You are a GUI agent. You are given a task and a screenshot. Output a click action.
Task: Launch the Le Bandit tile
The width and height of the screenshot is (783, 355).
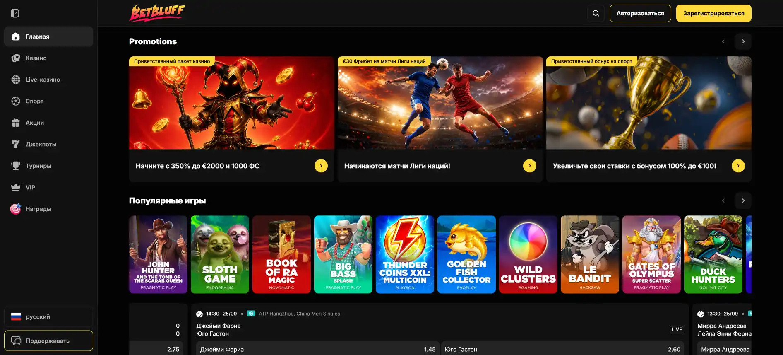590,254
